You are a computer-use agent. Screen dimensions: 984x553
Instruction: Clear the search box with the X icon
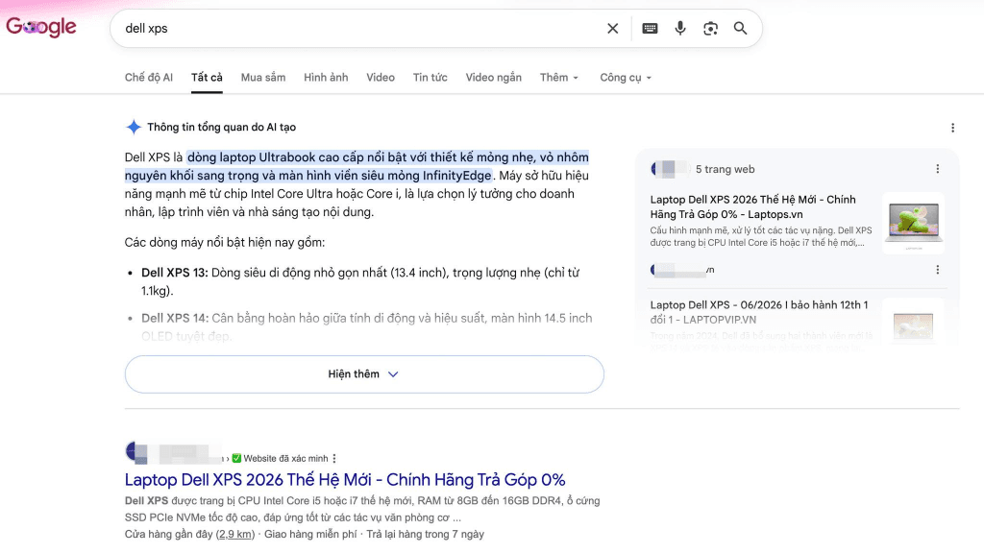click(612, 28)
